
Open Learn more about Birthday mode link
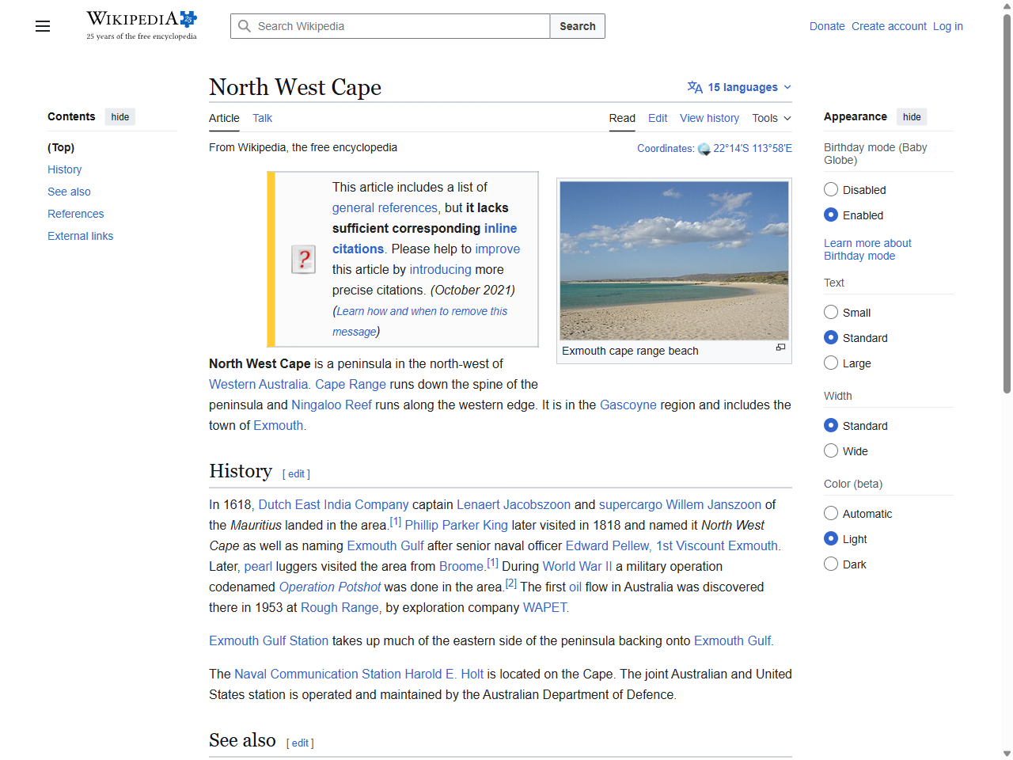coord(867,249)
